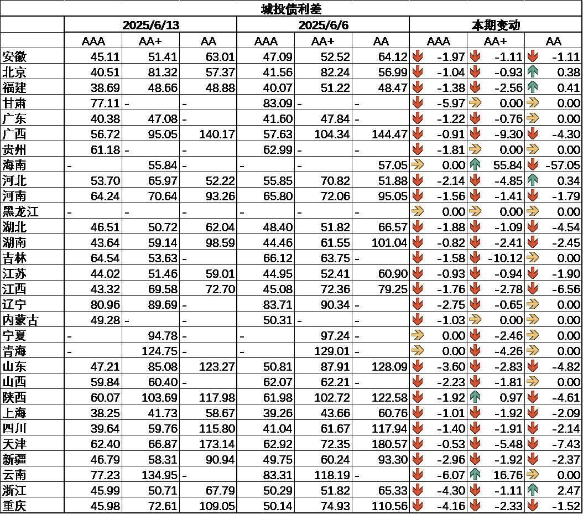Select cell with value 90.94 for 新疆
583x514 pixels.
(208, 459)
